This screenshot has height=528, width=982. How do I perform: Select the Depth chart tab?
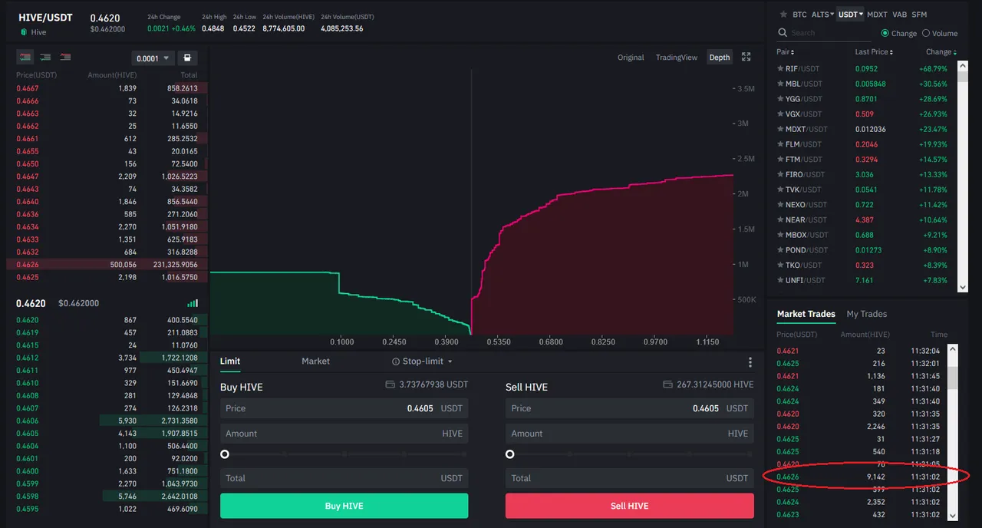click(720, 58)
